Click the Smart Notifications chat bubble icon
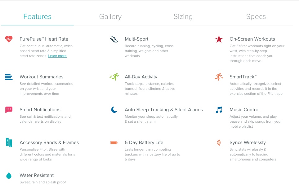Screen dimensions: 299x193 click(x=9, y=110)
